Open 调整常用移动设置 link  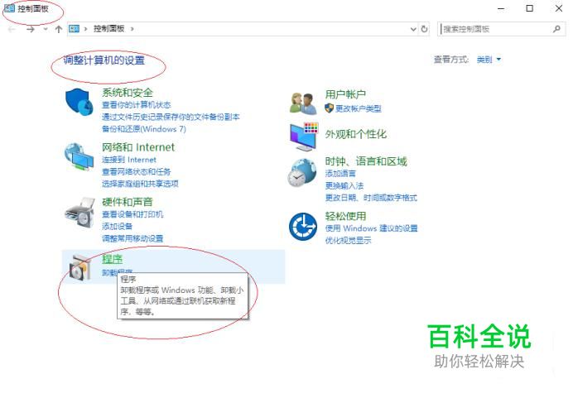[x=132, y=239]
